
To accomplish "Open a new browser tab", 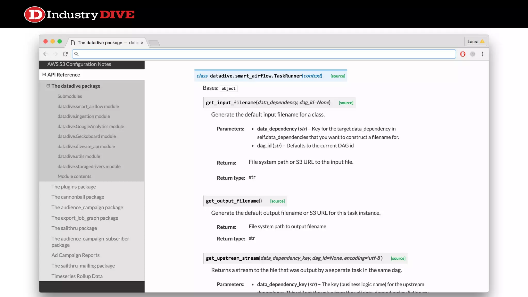I will (x=154, y=43).
